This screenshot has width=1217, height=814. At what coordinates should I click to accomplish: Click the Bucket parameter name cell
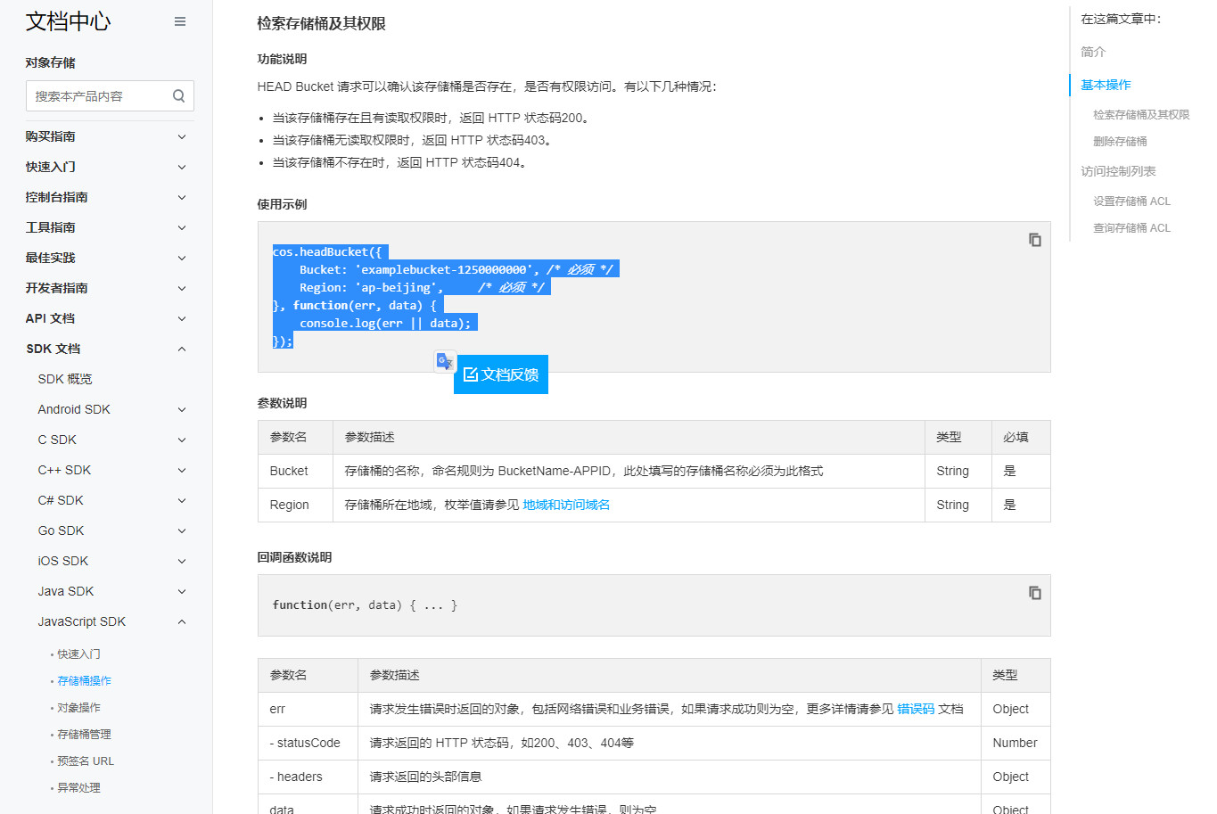coord(295,471)
